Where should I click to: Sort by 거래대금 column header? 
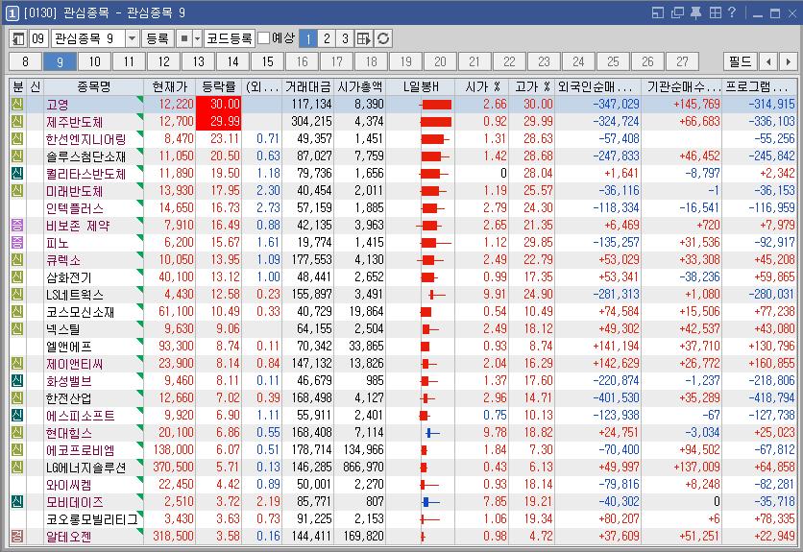click(x=308, y=86)
